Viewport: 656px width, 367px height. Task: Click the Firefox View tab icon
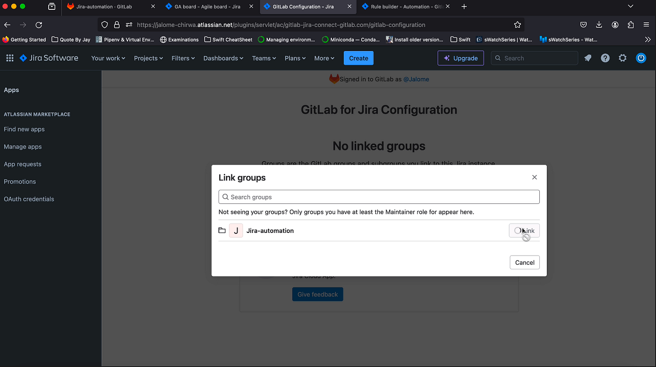tap(52, 7)
